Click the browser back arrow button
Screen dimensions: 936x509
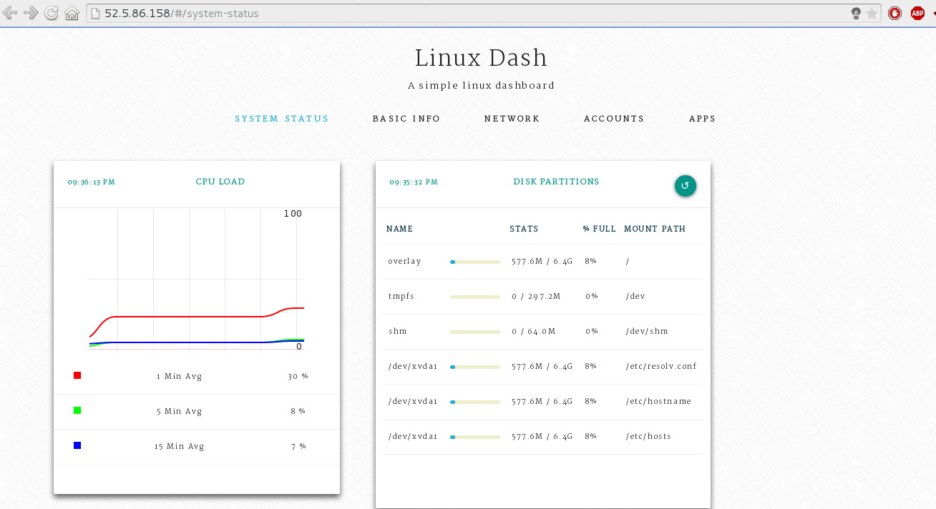click(10, 13)
